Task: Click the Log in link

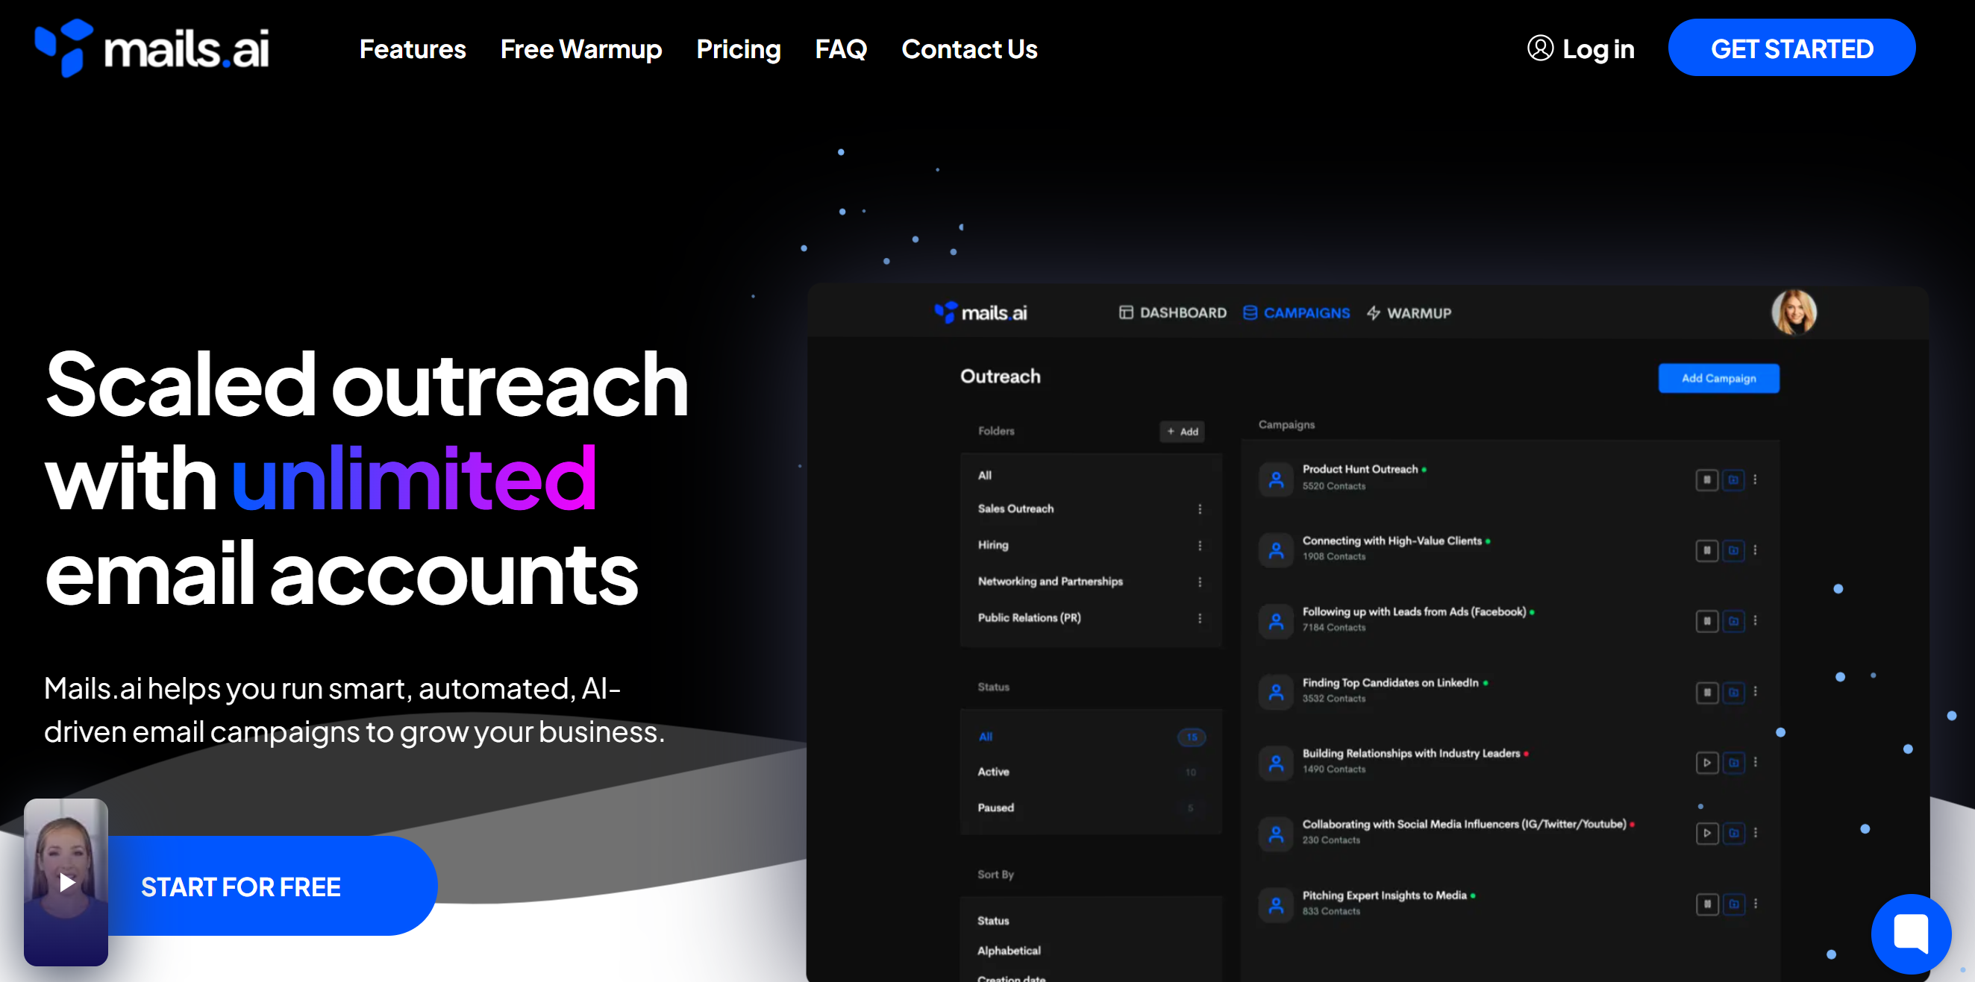Action: [x=1597, y=49]
